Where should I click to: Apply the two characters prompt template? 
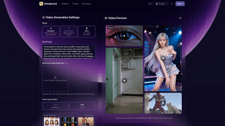point(86,121)
